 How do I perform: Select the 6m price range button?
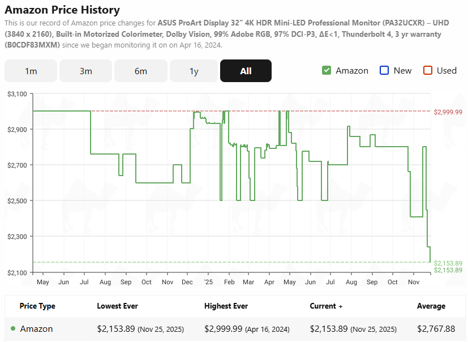click(140, 71)
